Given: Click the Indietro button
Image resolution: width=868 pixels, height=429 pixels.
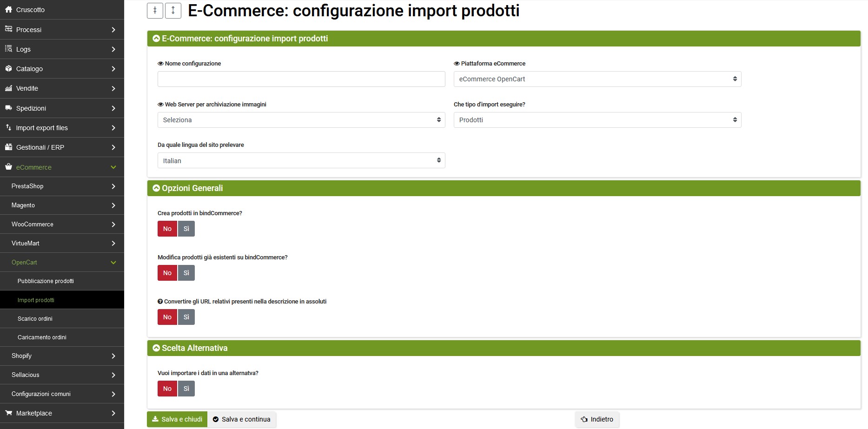Looking at the screenshot, I should 597,419.
